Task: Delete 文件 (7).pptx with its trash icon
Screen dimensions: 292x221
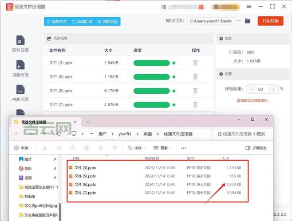Action: pos(195,104)
